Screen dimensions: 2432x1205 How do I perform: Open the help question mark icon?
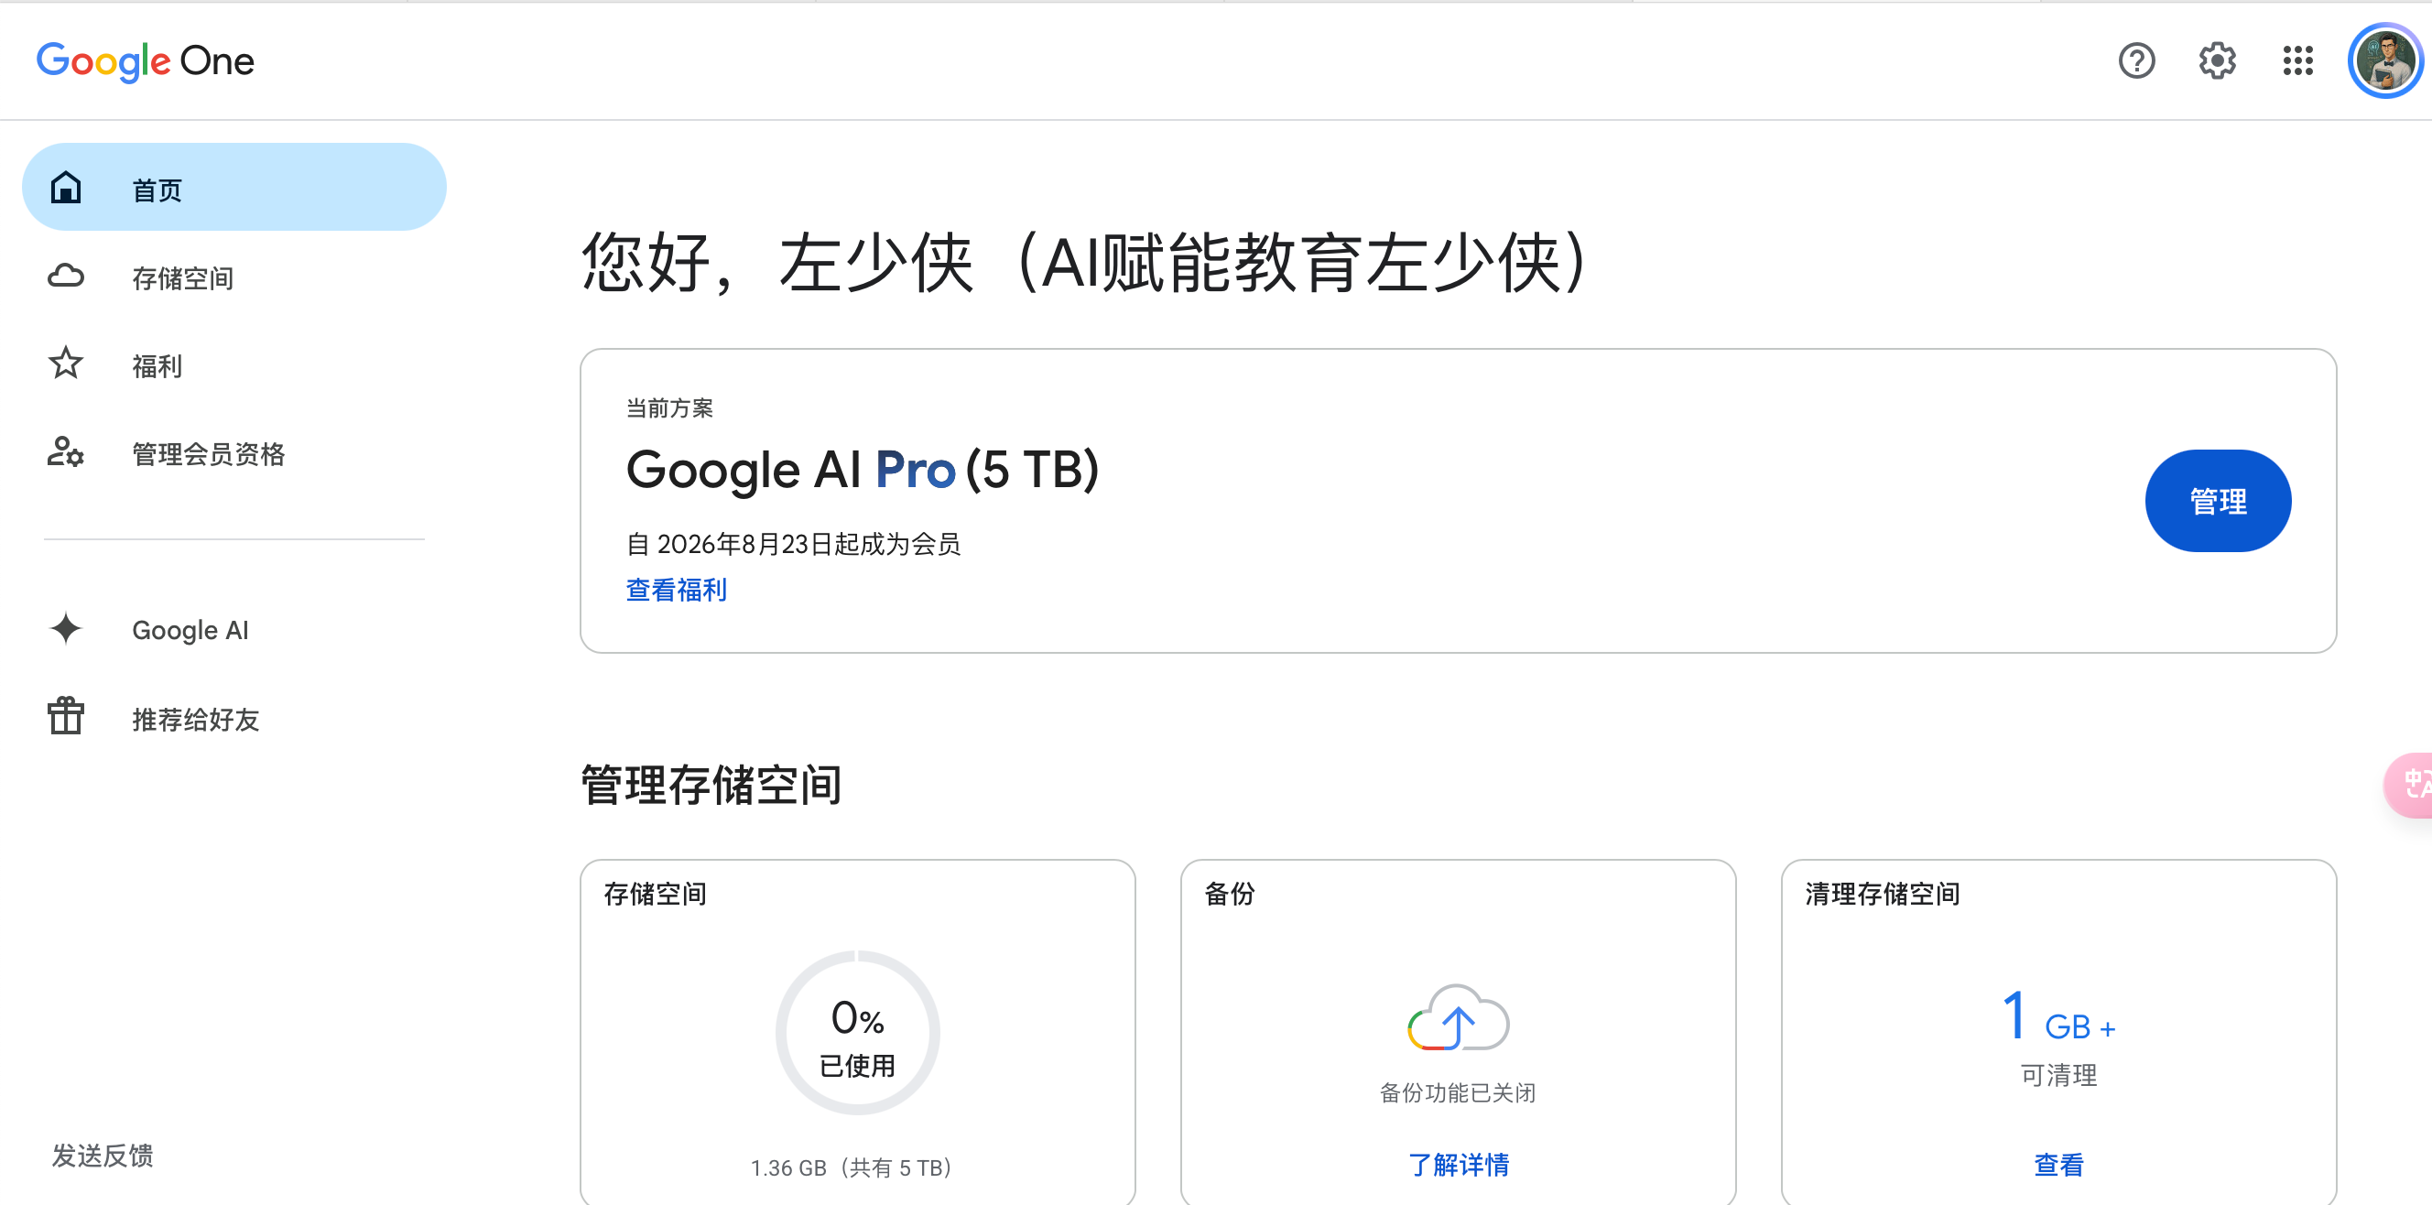(x=2135, y=61)
